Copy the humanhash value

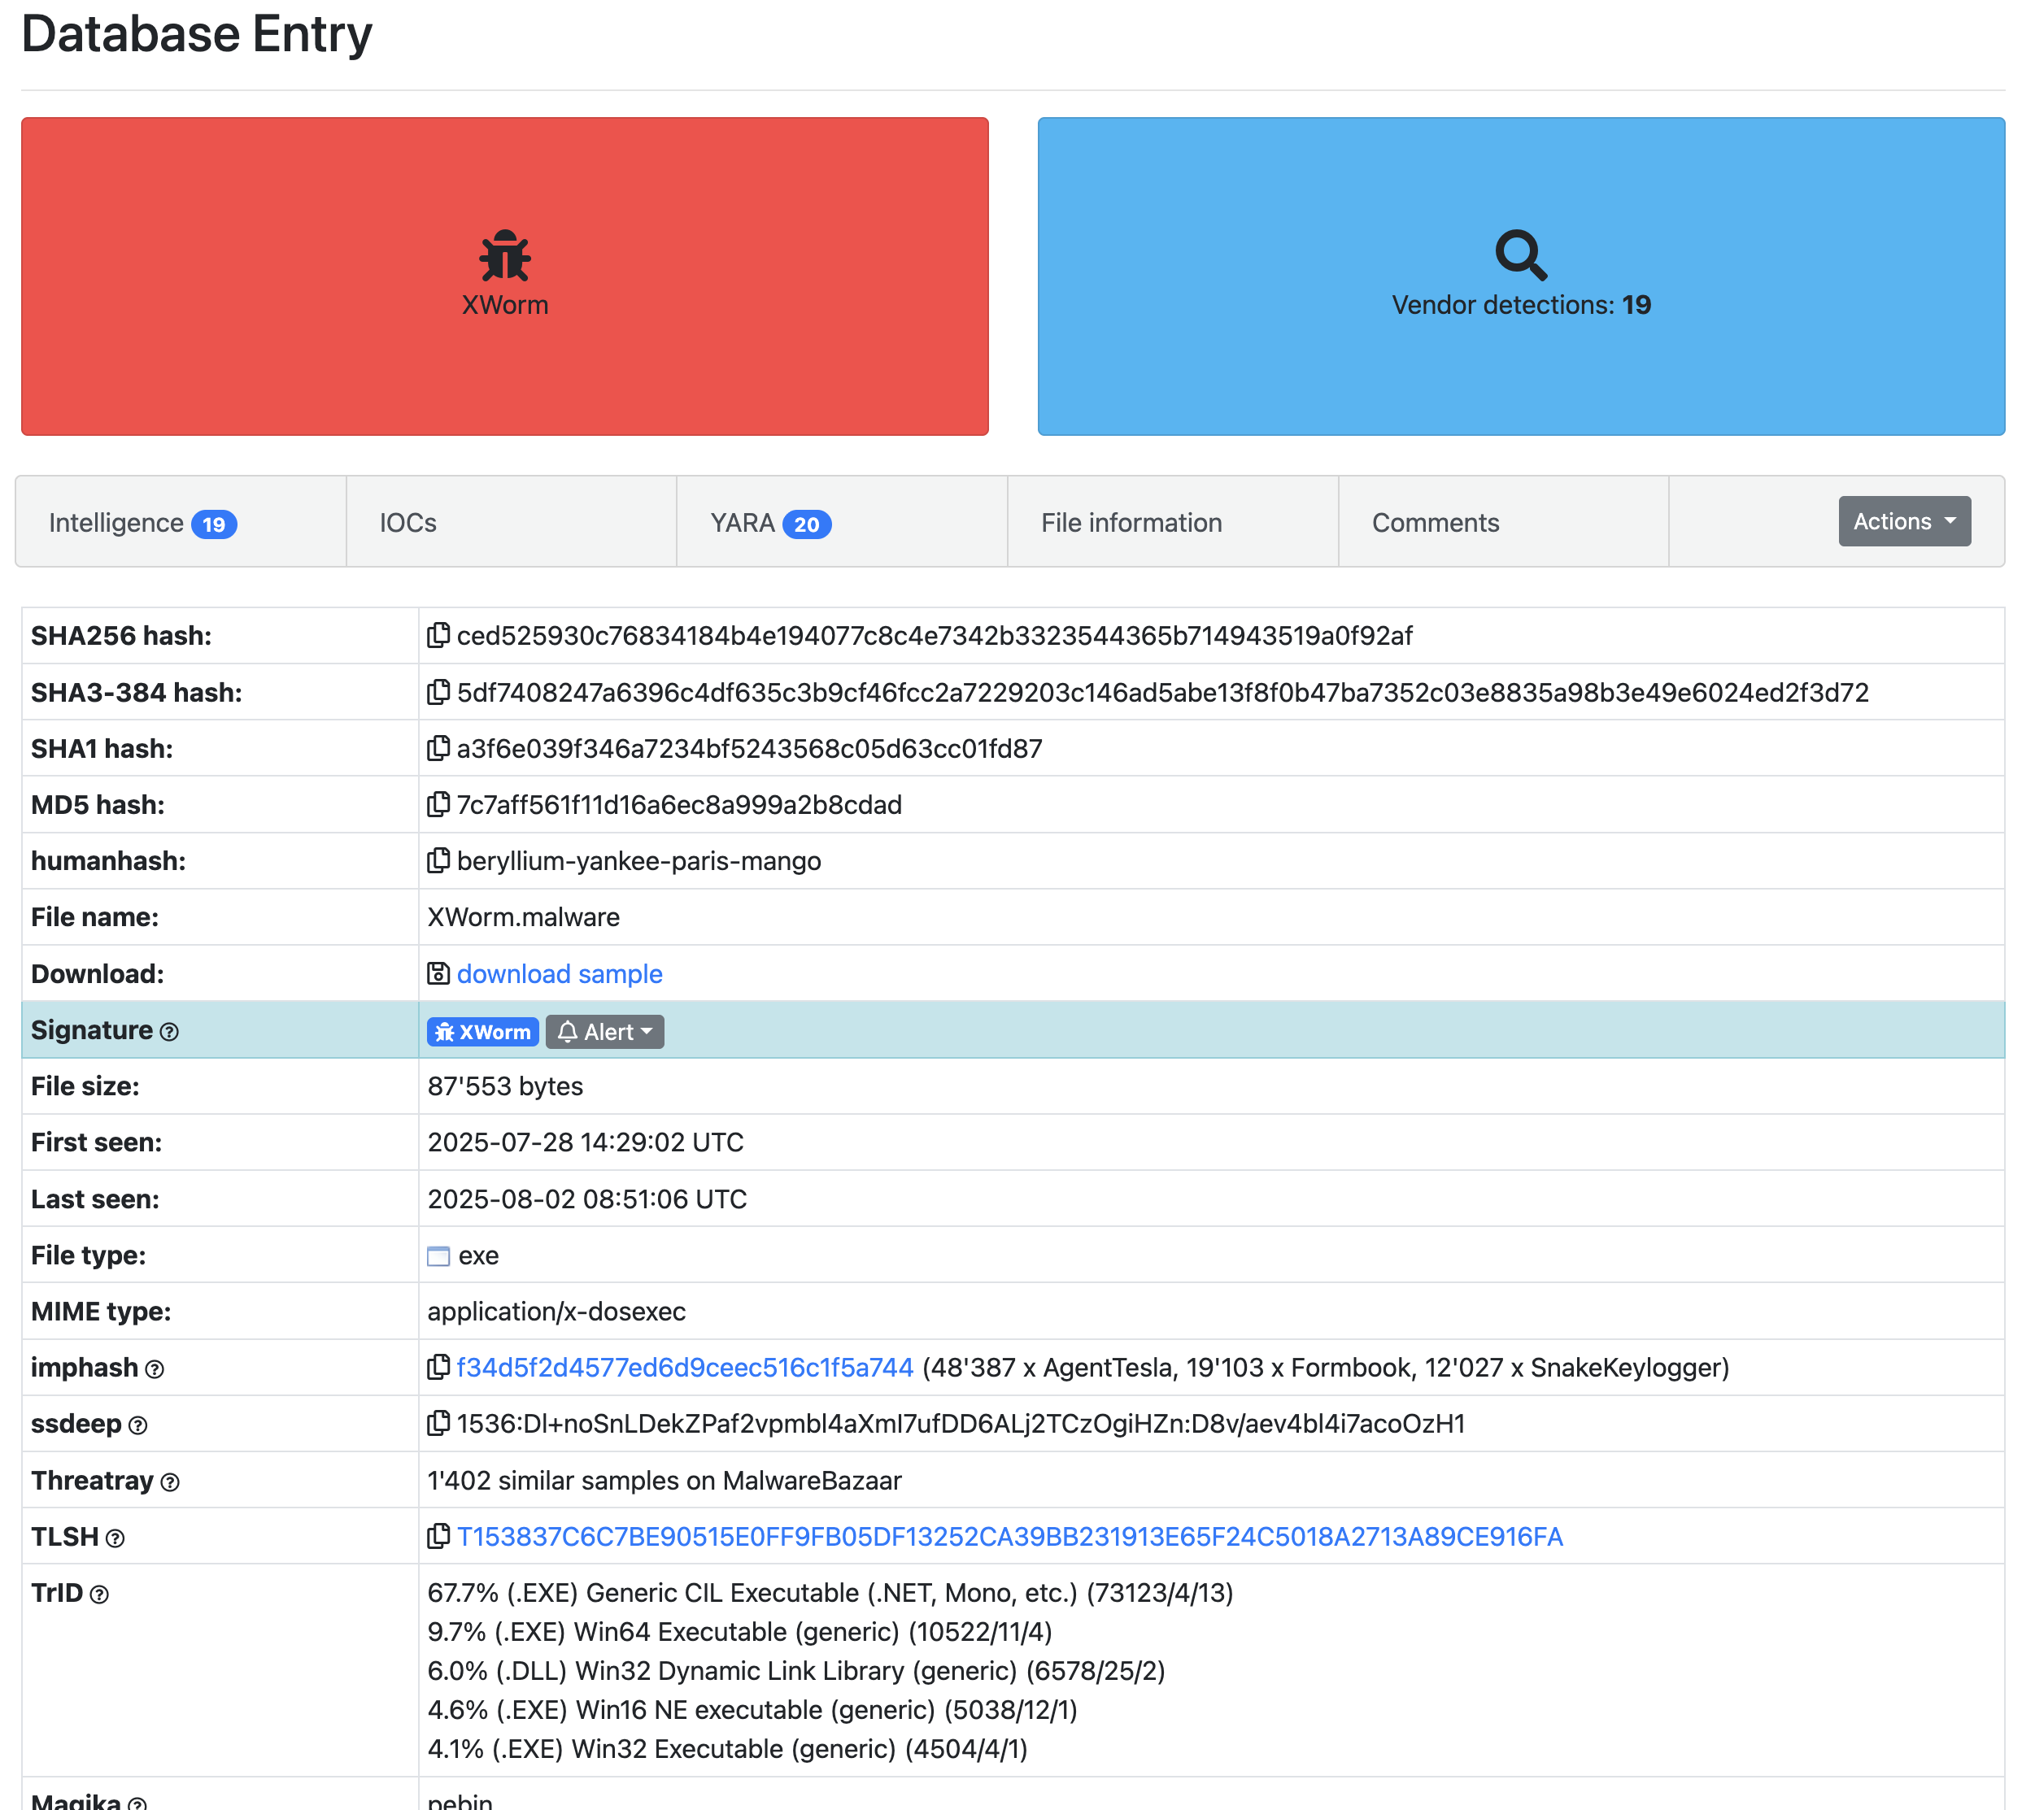pyautogui.click(x=438, y=861)
